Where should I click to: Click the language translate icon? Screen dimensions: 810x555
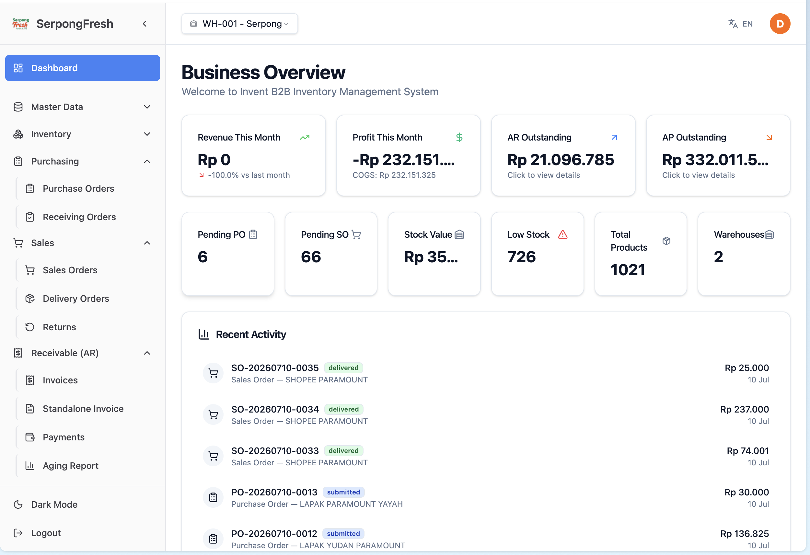point(733,24)
